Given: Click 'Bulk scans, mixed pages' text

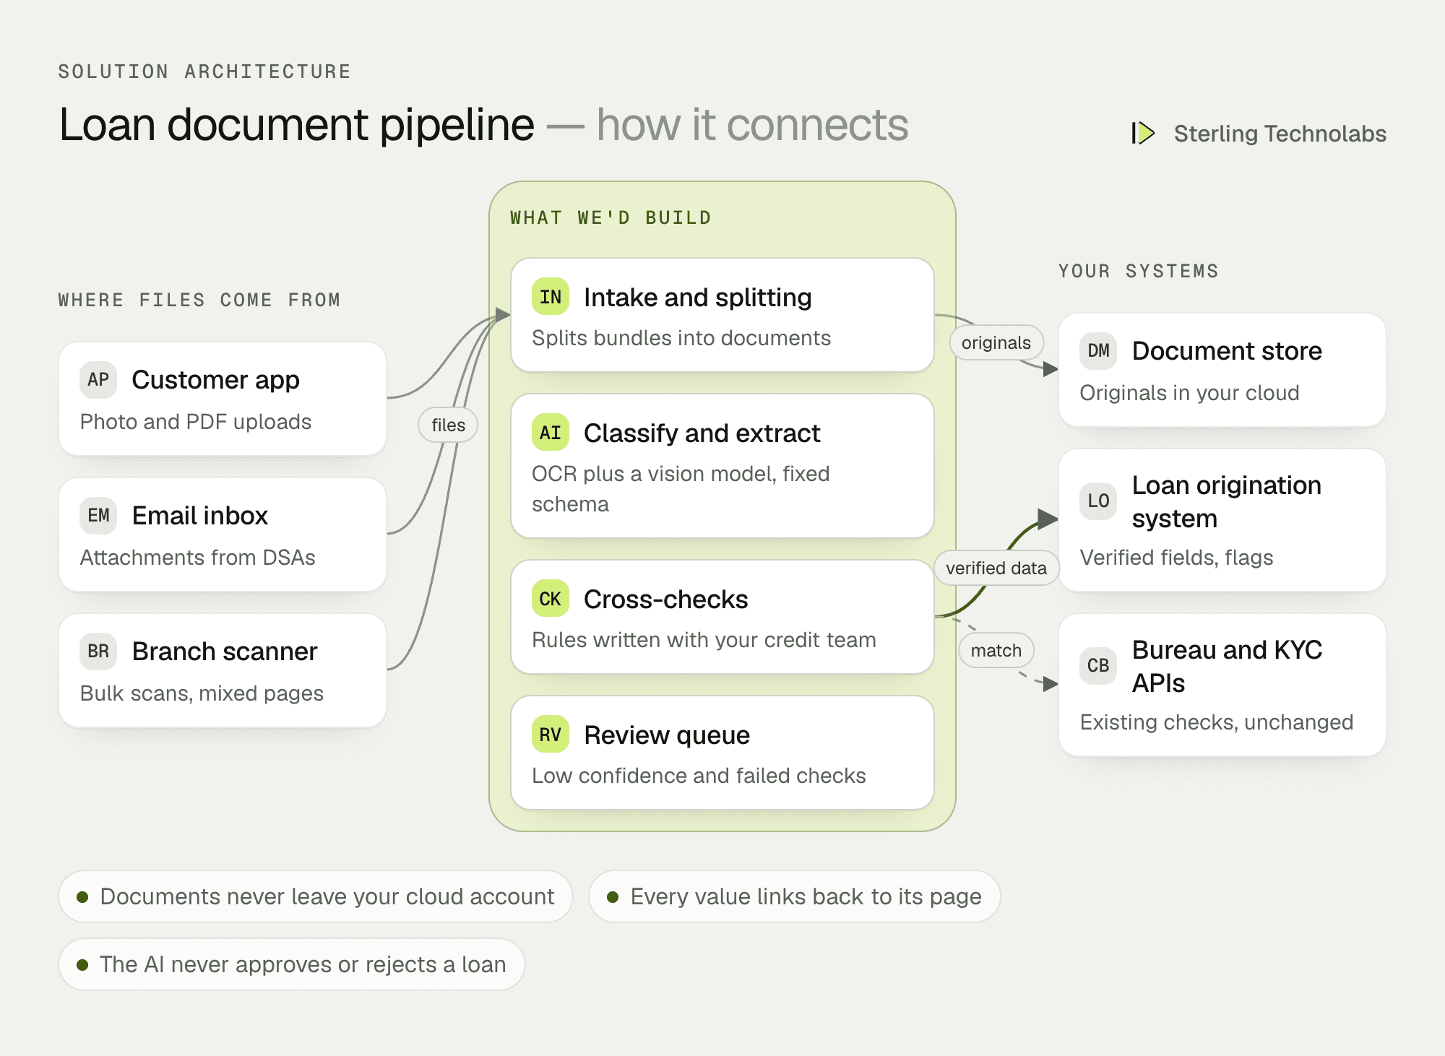Looking at the screenshot, I should (202, 693).
